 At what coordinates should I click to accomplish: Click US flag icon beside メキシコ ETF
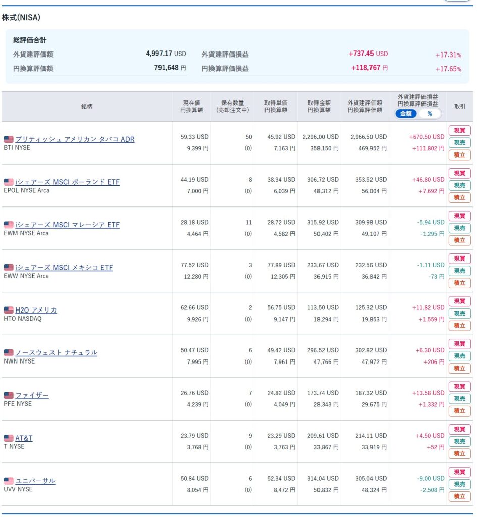coord(9,268)
